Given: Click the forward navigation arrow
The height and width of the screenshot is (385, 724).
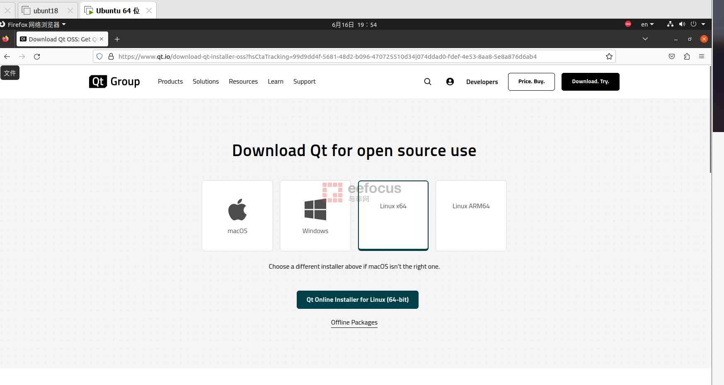Looking at the screenshot, I should [22, 57].
